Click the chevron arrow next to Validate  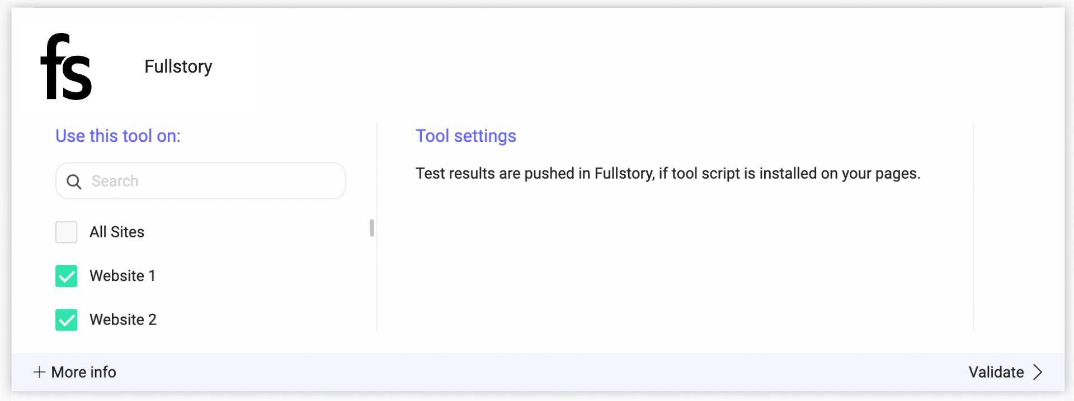[1038, 372]
